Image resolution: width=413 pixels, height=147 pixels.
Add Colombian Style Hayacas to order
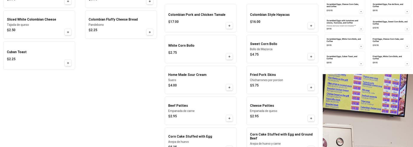311,26
